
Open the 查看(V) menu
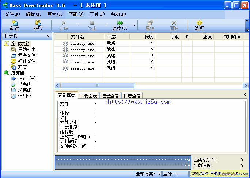click(x=55, y=14)
